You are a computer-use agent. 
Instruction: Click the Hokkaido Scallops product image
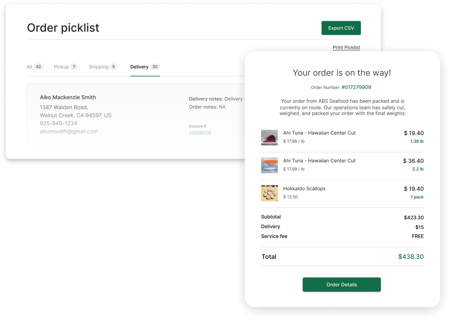point(269,193)
